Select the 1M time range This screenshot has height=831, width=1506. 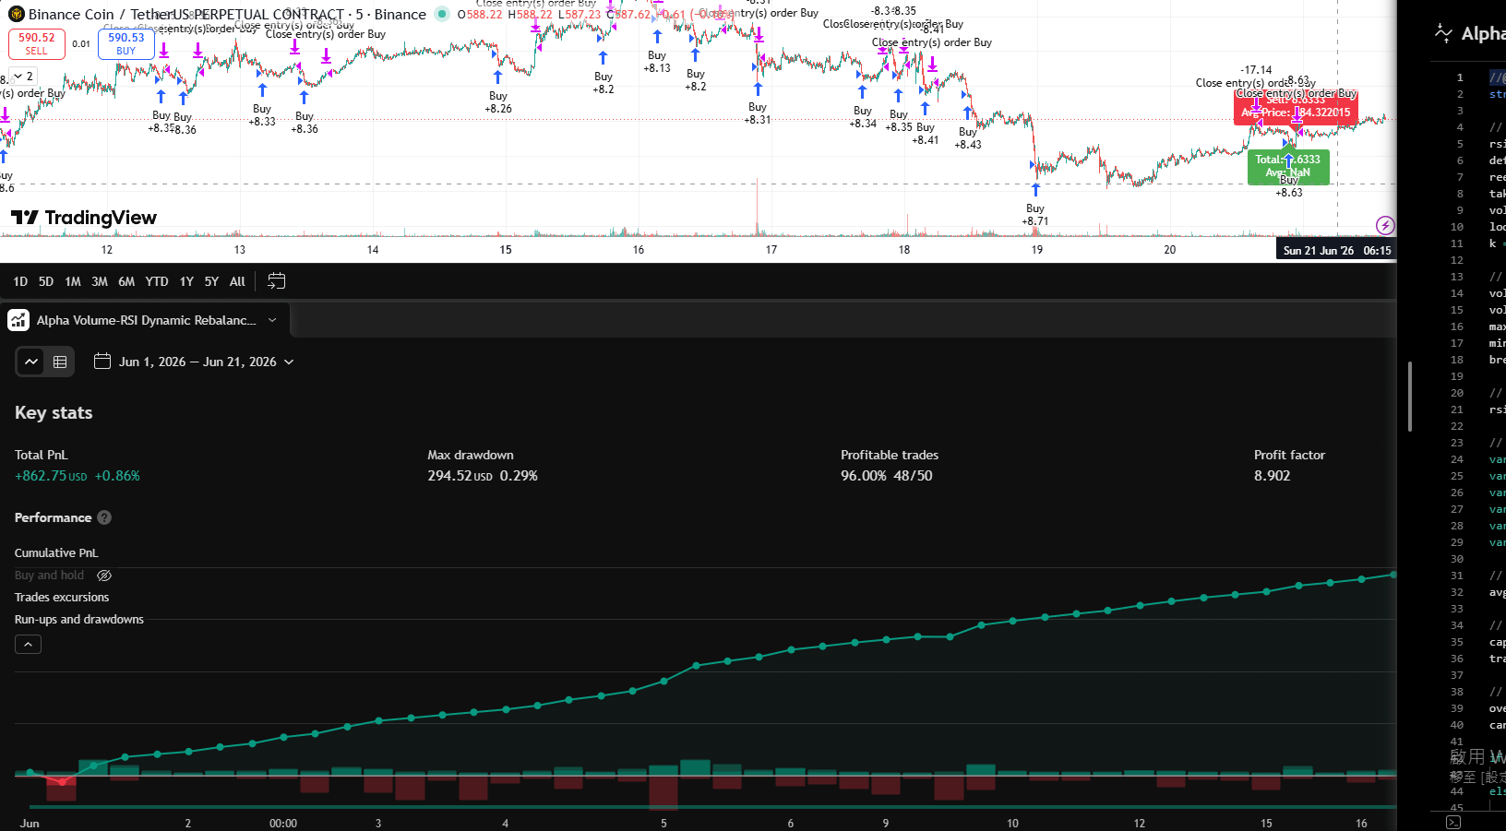pyautogui.click(x=73, y=281)
